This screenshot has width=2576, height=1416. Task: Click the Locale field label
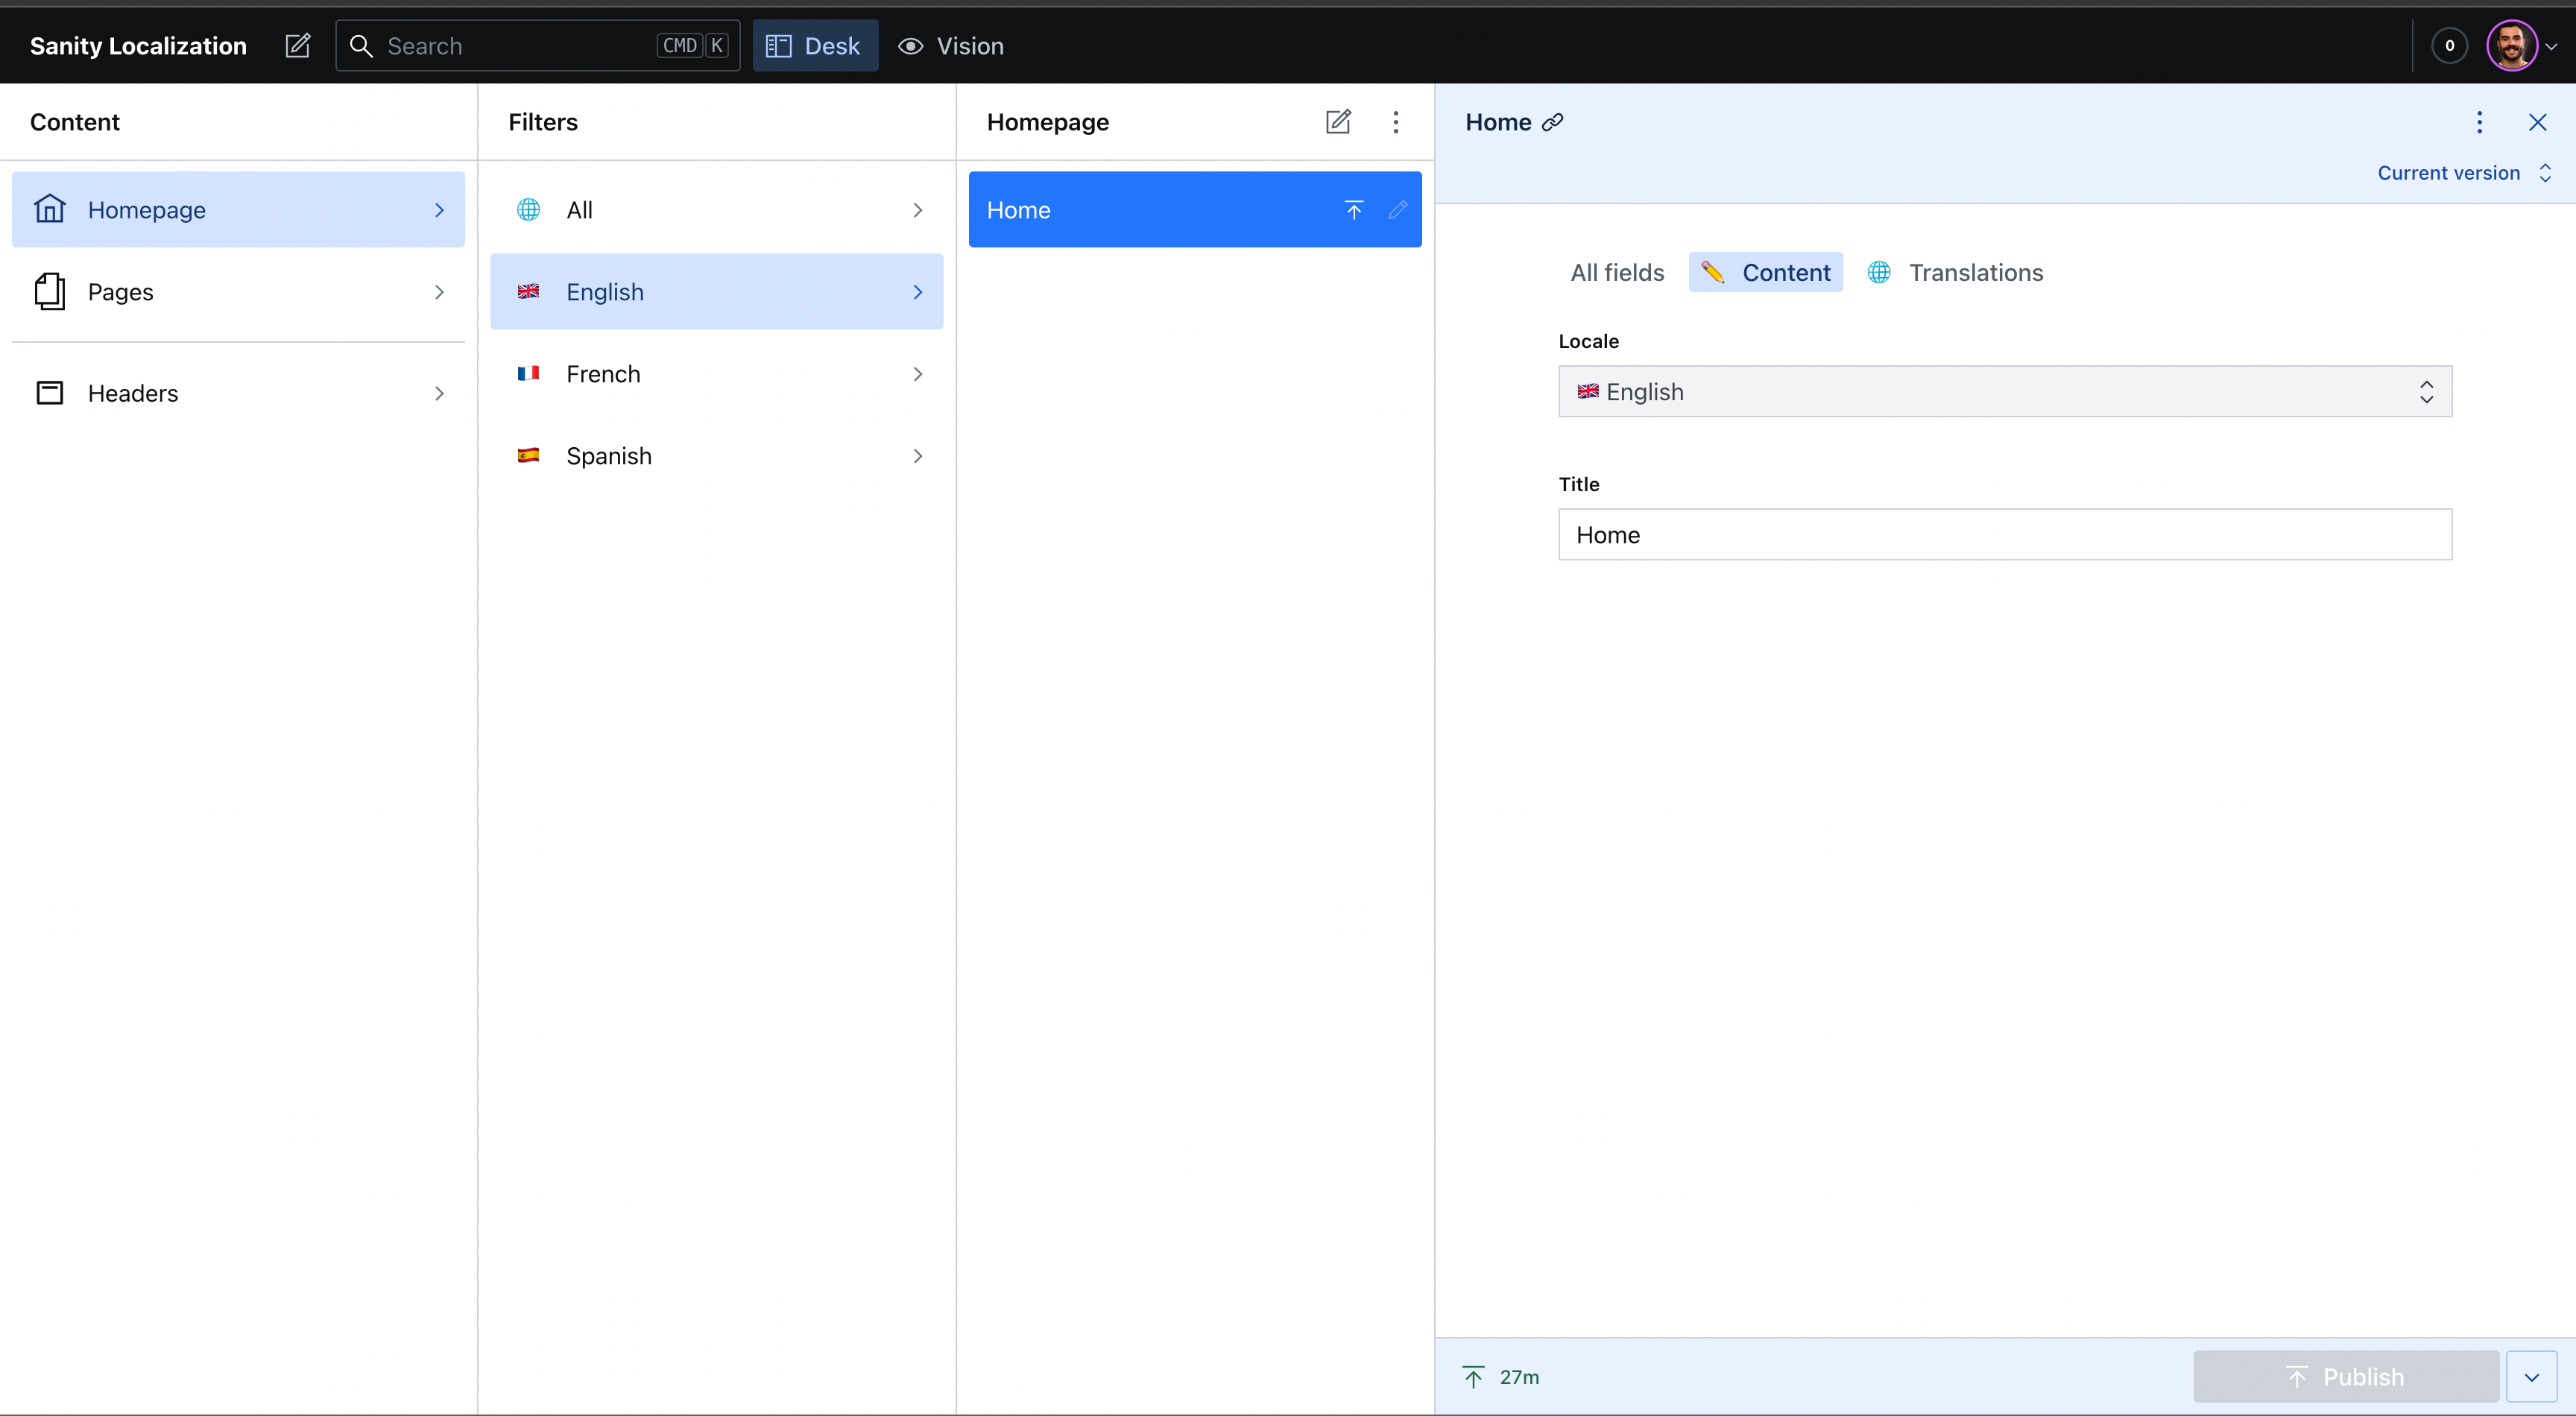[x=1588, y=341]
